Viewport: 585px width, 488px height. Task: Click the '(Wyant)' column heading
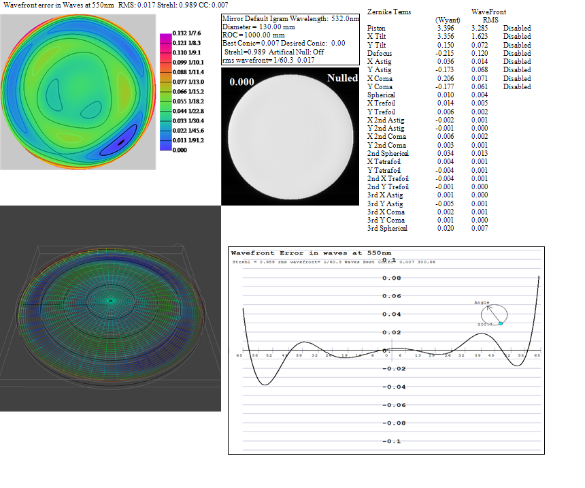pos(448,20)
